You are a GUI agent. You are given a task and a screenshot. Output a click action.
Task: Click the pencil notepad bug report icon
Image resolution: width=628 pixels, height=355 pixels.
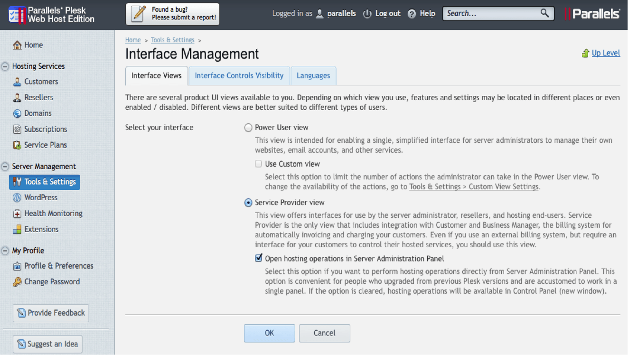click(x=139, y=14)
